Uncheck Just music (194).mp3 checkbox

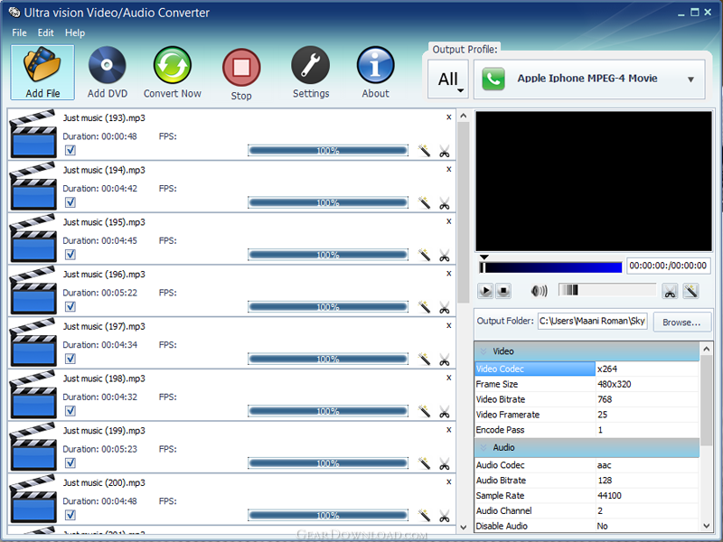coord(70,202)
